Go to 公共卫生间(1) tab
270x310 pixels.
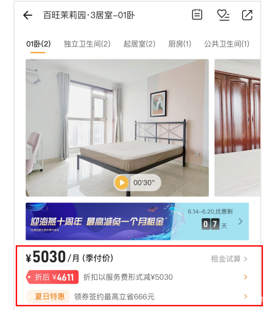click(226, 44)
